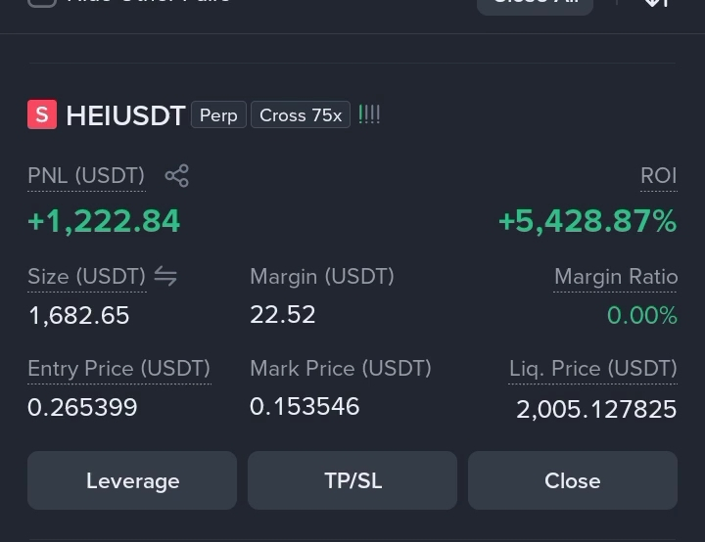
Task: Click the sort icon at top right
Action: [x=657, y=3]
